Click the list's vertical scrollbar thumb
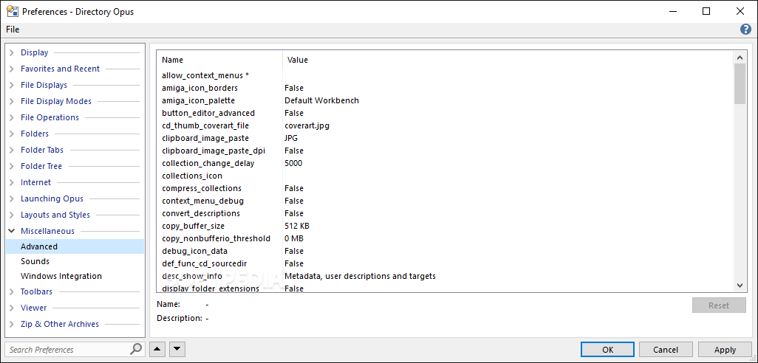This screenshot has height=363, width=758. click(740, 83)
